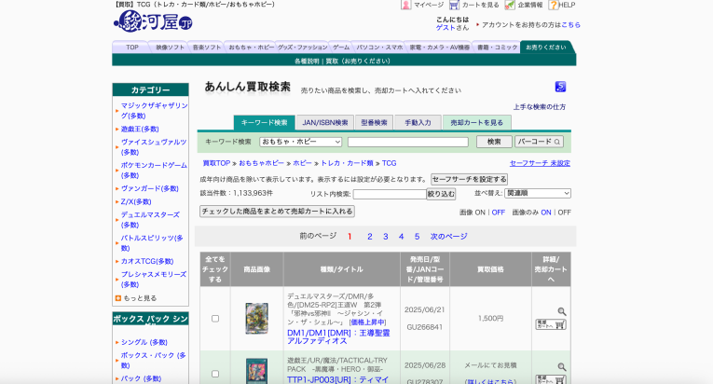This screenshot has width=713, height=384.
Task: Open thumbnail of DM1 王導聖霊 card
Action: (256, 319)
